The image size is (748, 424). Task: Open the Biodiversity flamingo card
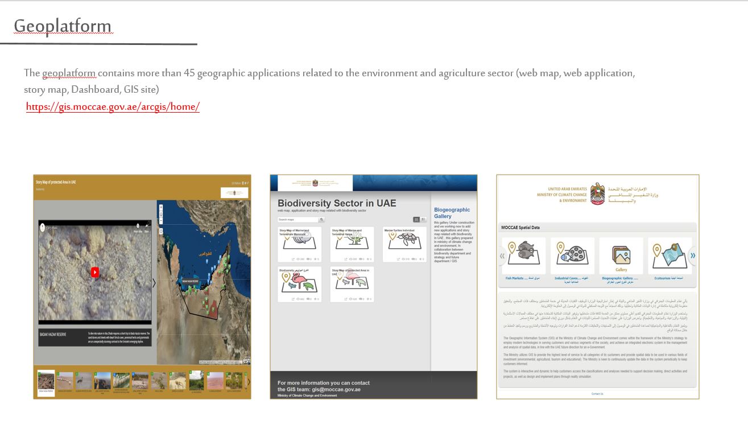(300, 285)
